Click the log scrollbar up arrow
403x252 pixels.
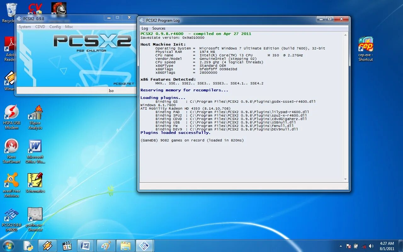click(345, 34)
